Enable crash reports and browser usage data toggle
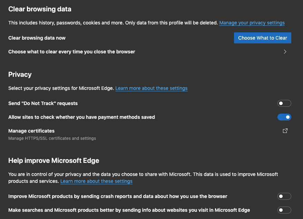Image resolution: width=303 pixels, height=219 pixels. (284, 196)
